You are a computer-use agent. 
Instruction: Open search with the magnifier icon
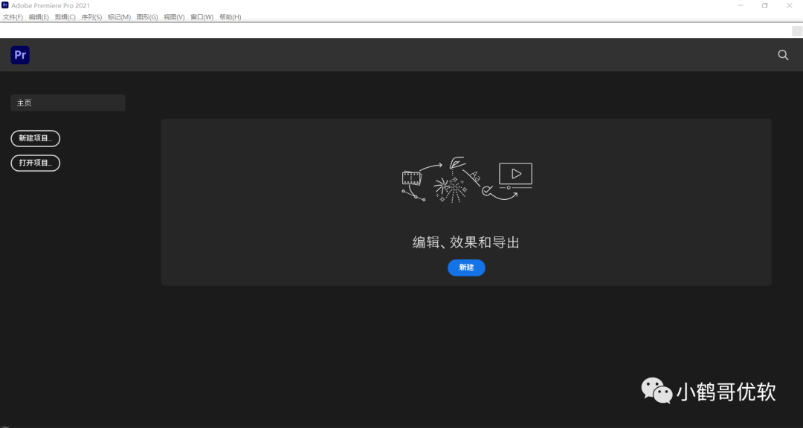(783, 55)
